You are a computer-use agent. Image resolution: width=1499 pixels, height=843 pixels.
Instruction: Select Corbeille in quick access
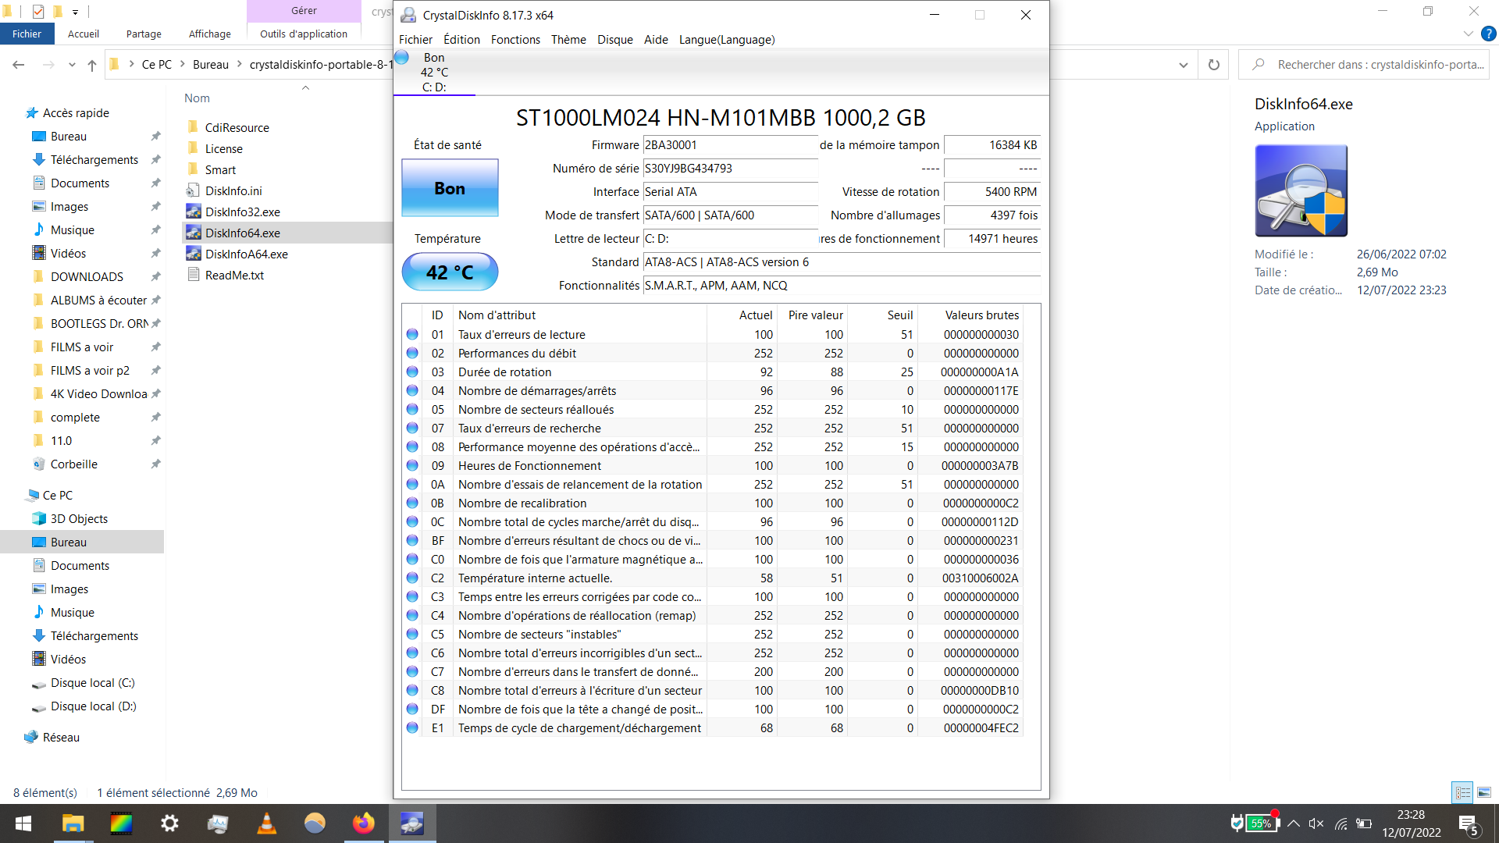73,464
